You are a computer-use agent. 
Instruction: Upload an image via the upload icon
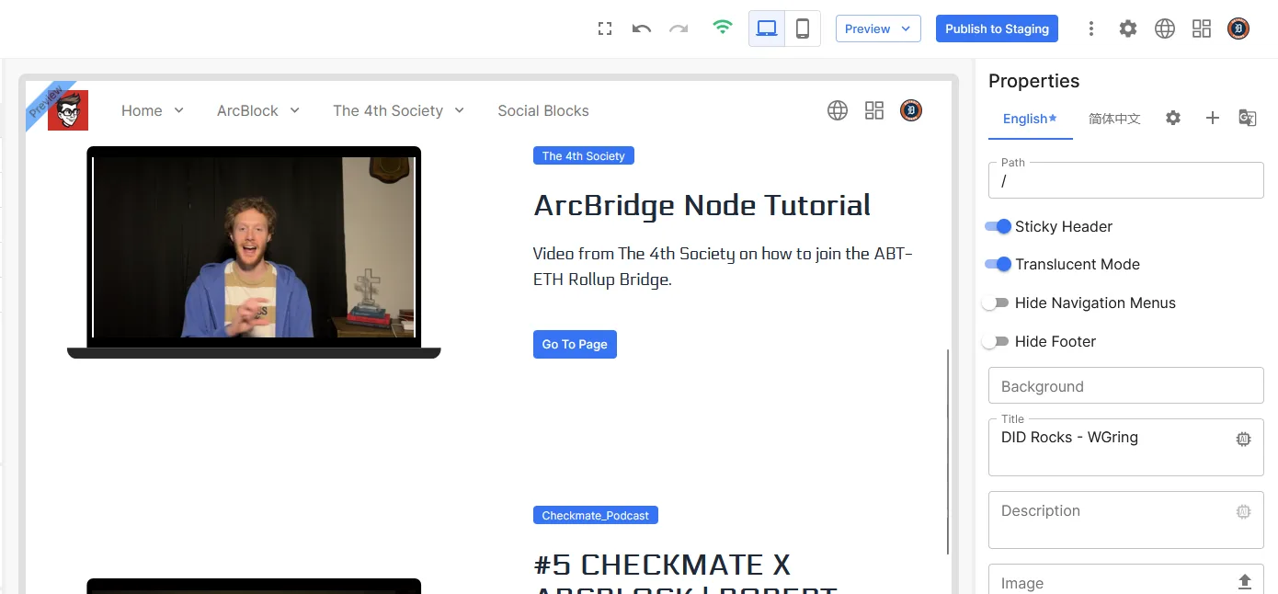click(x=1245, y=582)
